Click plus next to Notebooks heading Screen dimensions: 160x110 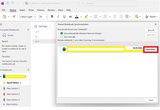pos(28,70)
